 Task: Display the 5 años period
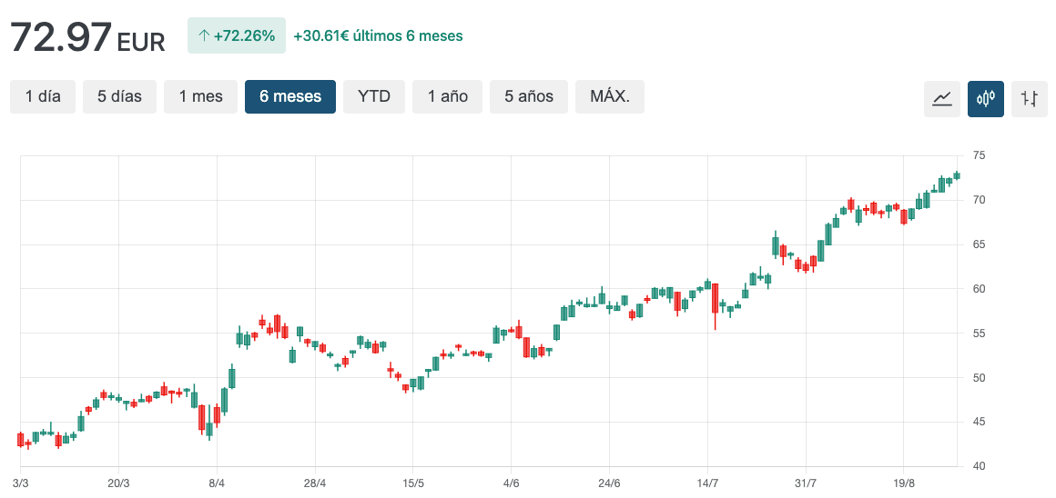pos(528,96)
